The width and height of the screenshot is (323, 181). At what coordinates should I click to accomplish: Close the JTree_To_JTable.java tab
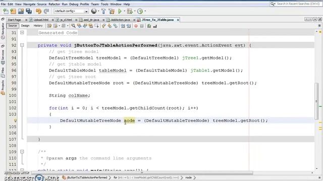[178, 20]
